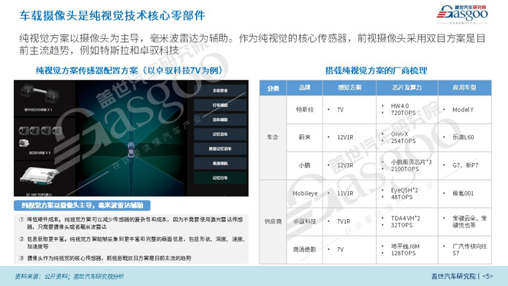
Task: Click the 分类 table header
Action: (x=273, y=88)
